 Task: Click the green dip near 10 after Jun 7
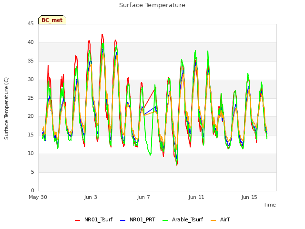click(x=150, y=155)
